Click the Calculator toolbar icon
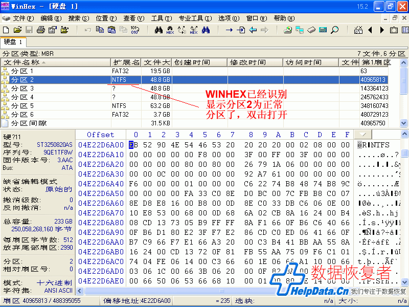 coord(323,30)
